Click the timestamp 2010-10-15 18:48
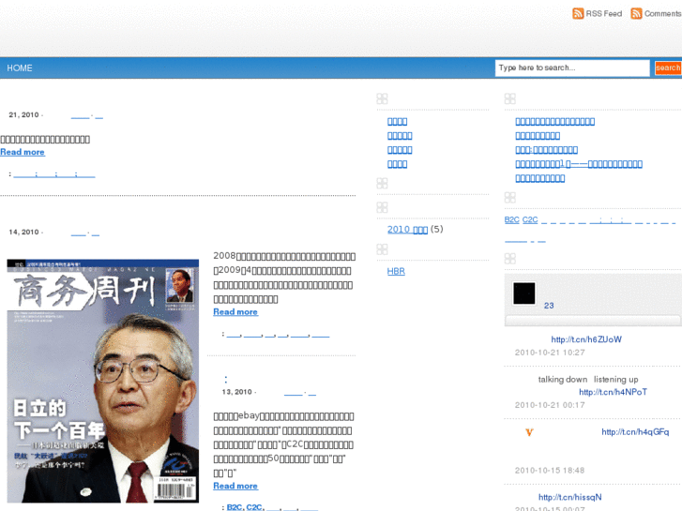The height and width of the screenshot is (511, 682). coord(550,471)
